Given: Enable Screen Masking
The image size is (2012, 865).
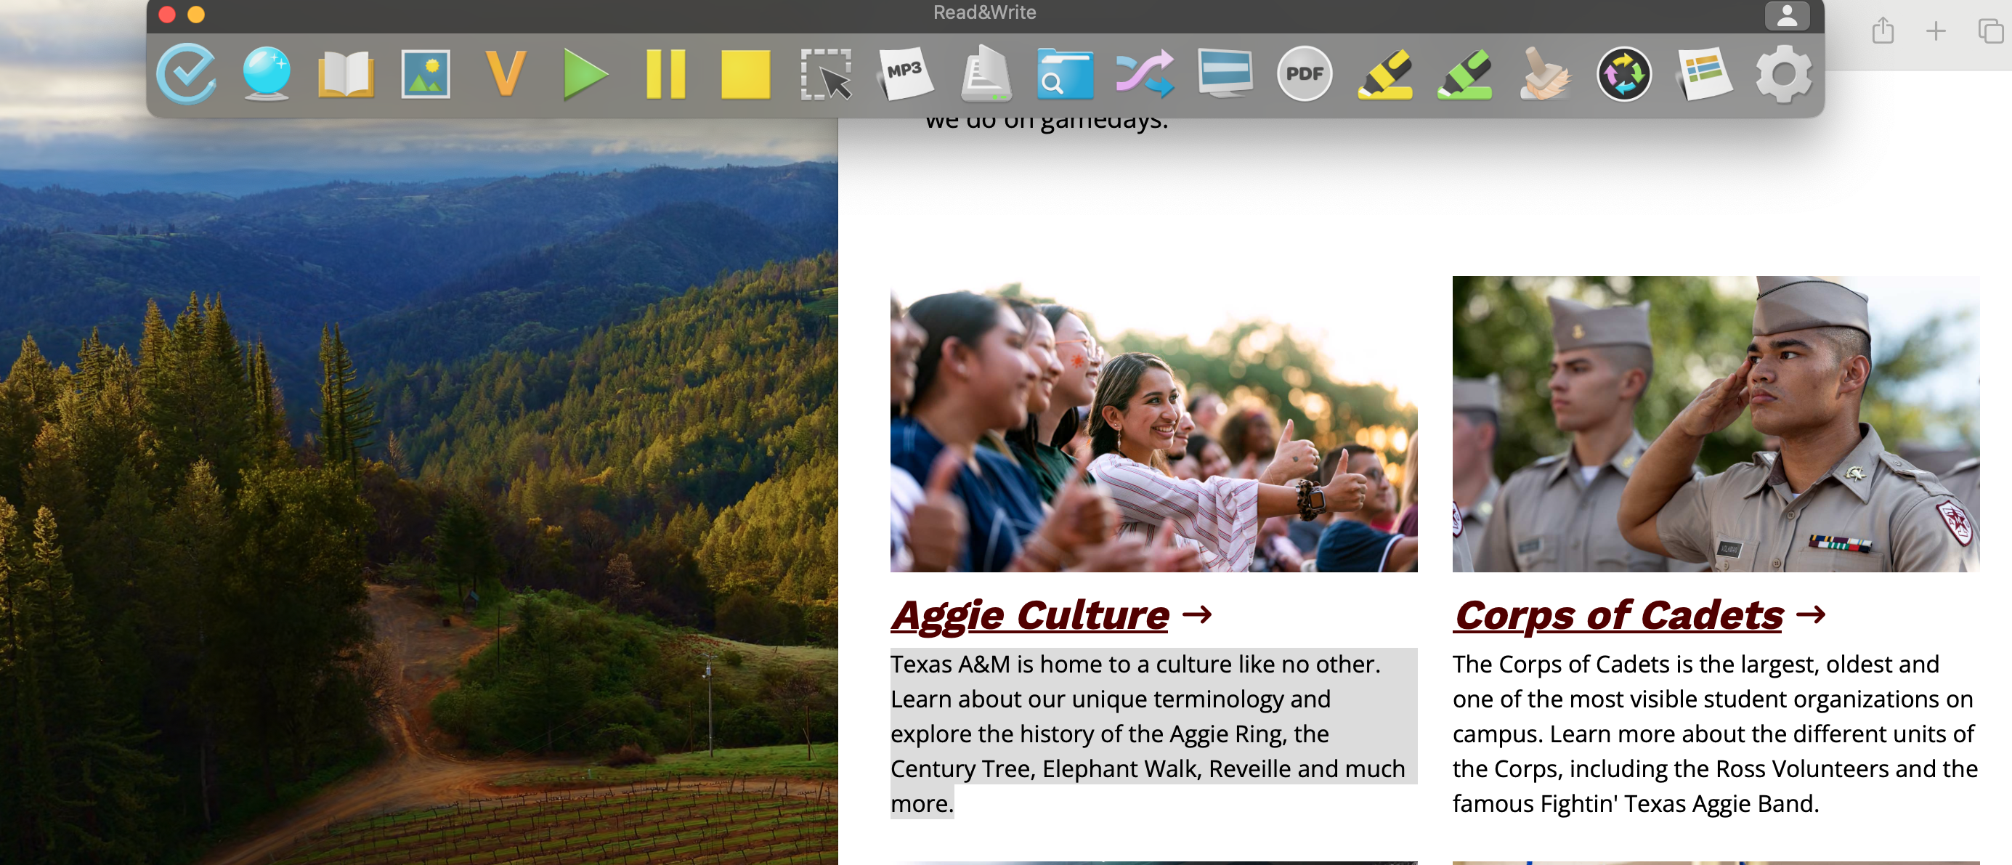Looking at the screenshot, I should click(1226, 76).
